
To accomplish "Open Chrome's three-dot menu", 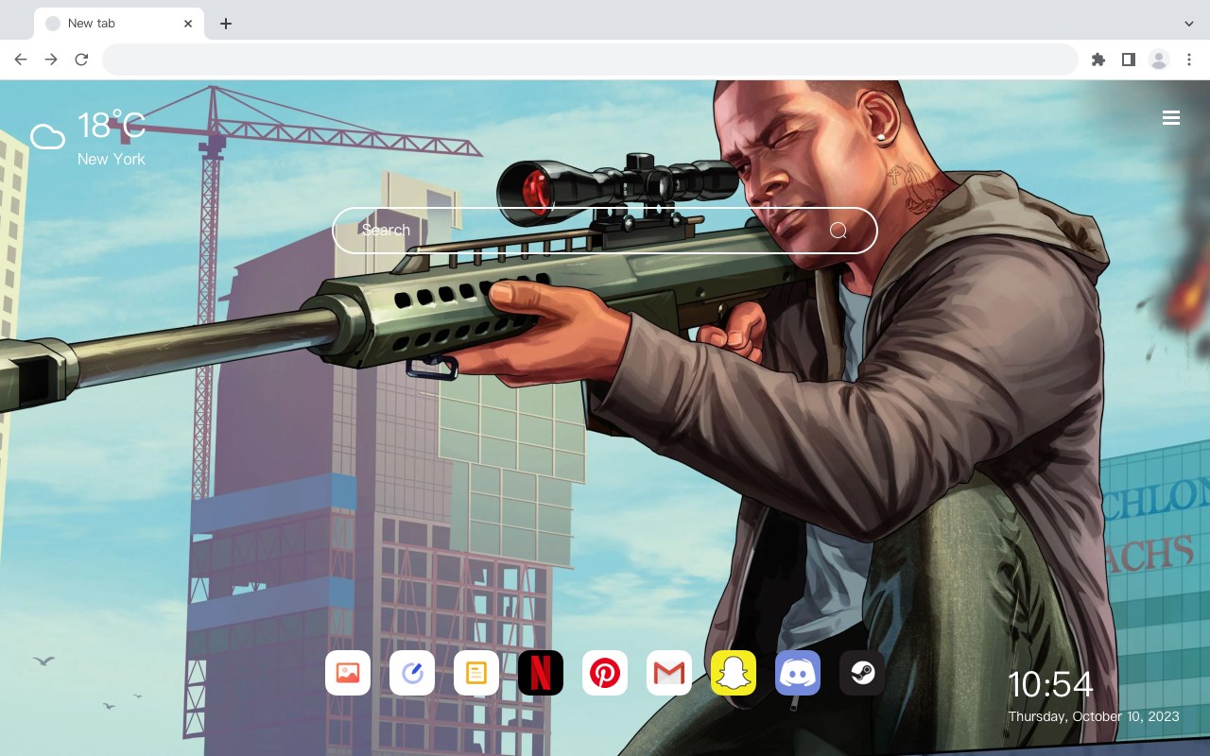I will click(x=1189, y=60).
